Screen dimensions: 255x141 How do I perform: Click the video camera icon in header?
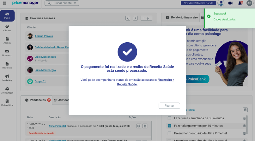(230, 3)
